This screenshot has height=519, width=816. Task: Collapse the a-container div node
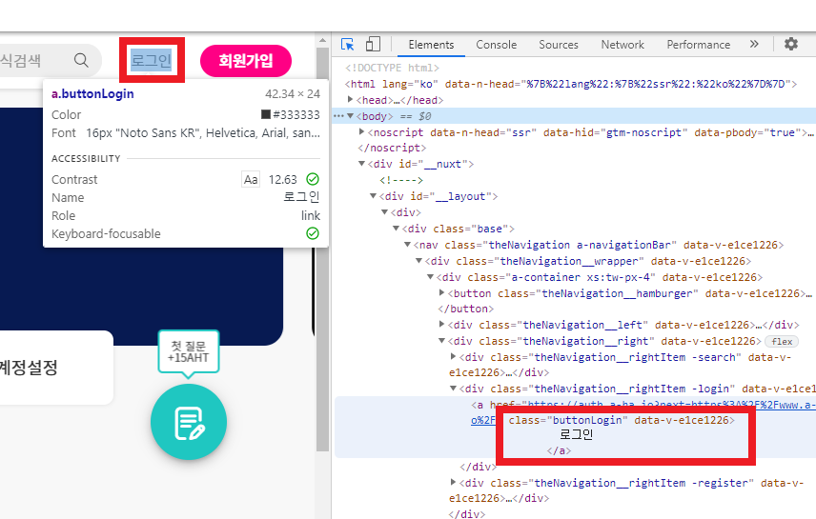tap(430, 277)
